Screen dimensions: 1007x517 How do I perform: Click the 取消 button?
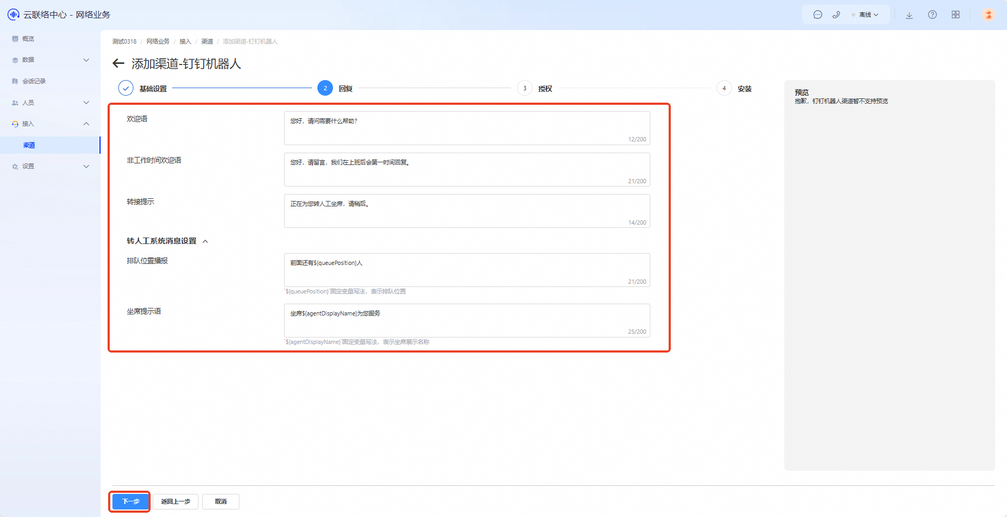221,501
